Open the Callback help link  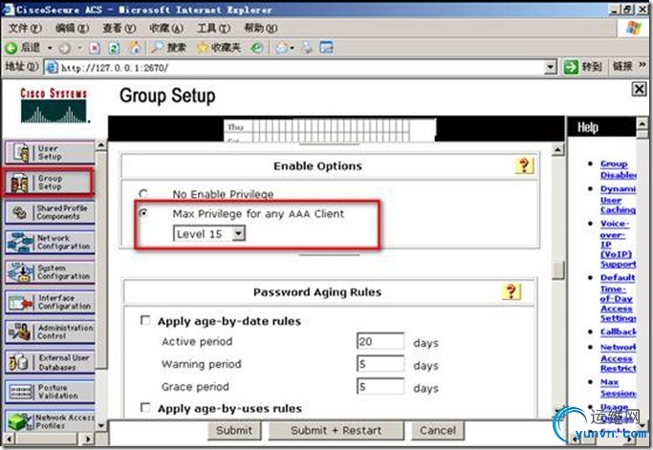click(x=618, y=332)
